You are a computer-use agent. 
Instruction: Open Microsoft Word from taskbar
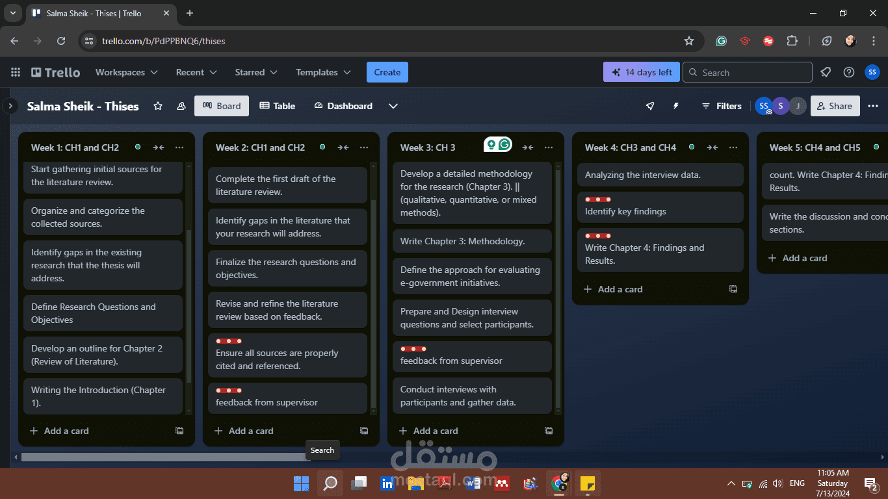473,483
